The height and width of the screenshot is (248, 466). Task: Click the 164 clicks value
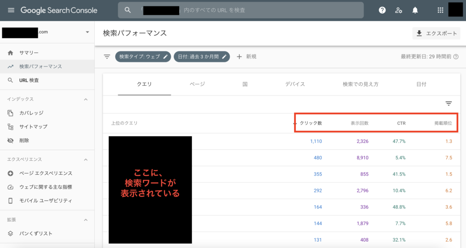pos(318,207)
